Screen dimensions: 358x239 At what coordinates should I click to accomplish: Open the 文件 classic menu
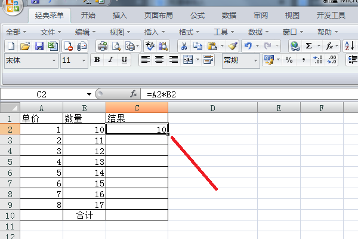click(x=51, y=32)
